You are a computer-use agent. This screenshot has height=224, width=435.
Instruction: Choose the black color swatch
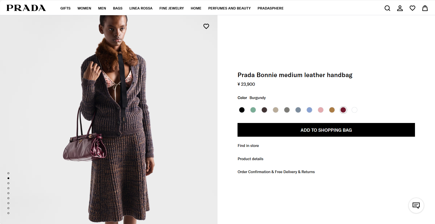coord(242,110)
